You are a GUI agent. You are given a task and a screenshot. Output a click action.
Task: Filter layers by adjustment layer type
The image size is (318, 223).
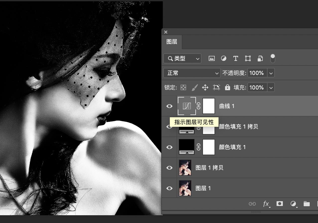click(224, 58)
